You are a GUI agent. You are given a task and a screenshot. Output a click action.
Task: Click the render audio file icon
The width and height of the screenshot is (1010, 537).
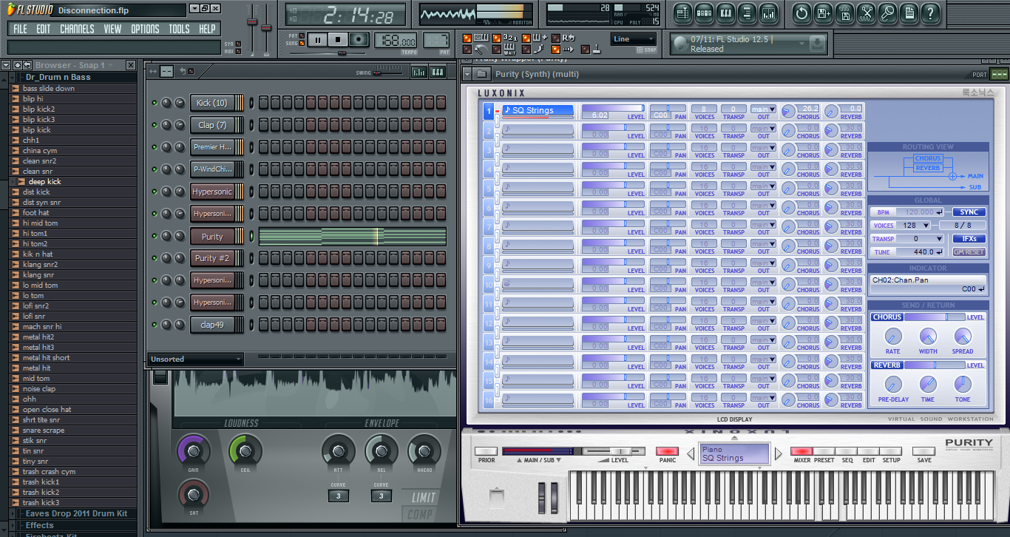[x=844, y=13]
